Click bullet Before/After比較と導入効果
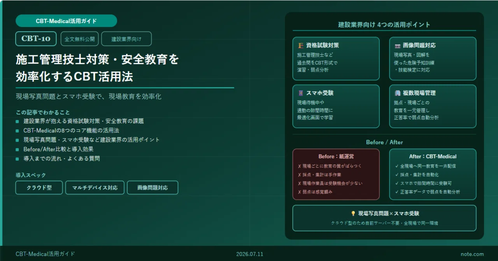This screenshot has width=498, height=261. point(58,149)
